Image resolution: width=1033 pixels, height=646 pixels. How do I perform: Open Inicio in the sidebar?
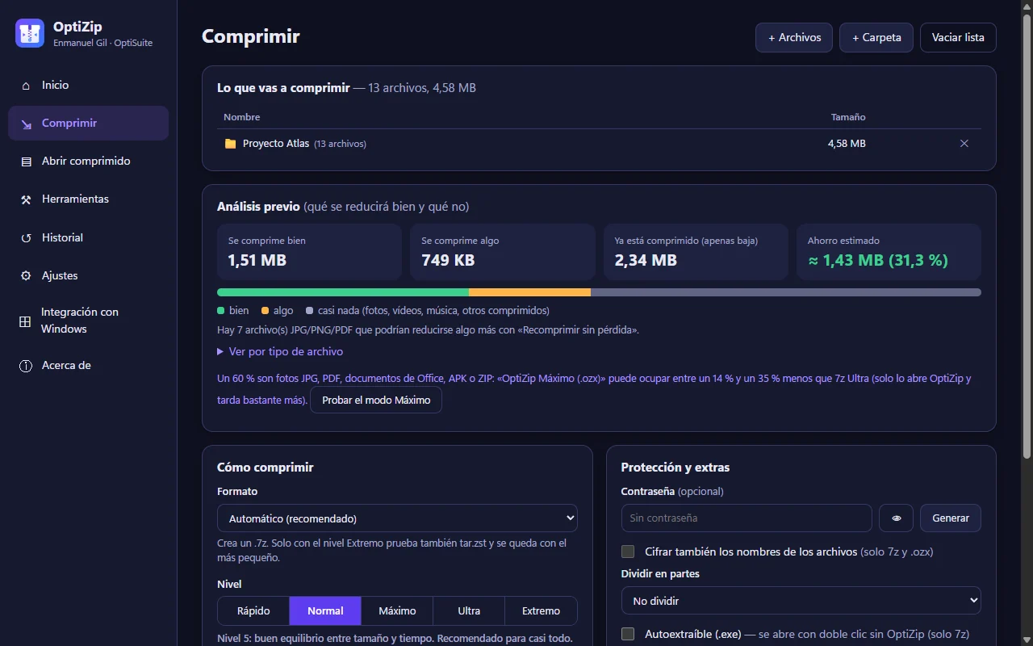(x=88, y=86)
